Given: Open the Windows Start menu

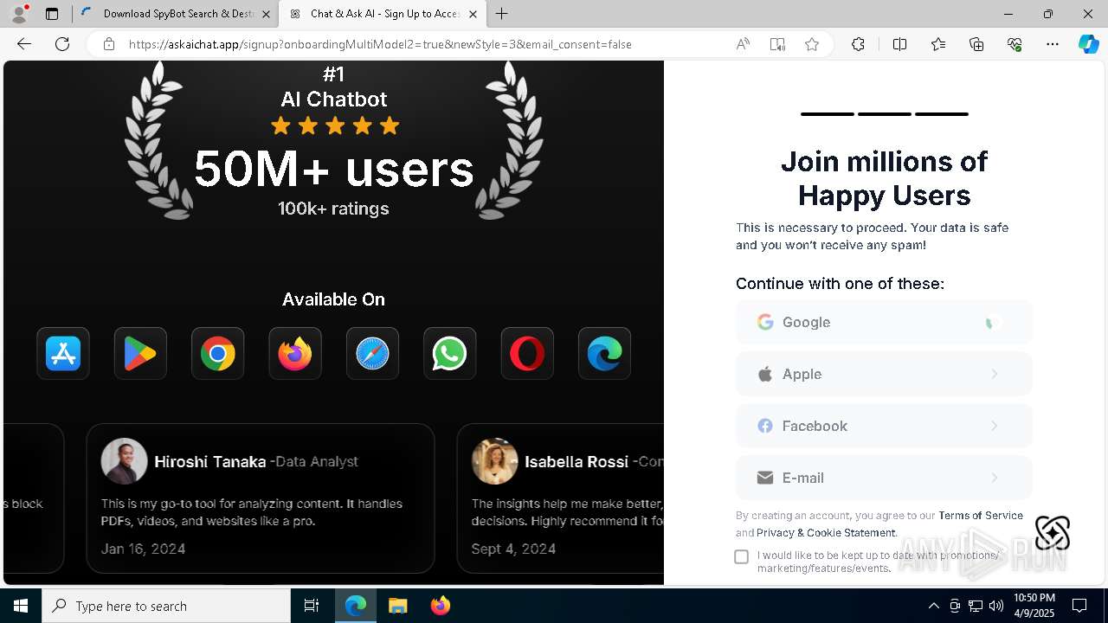Looking at the screenshot, I should (21, 606).
